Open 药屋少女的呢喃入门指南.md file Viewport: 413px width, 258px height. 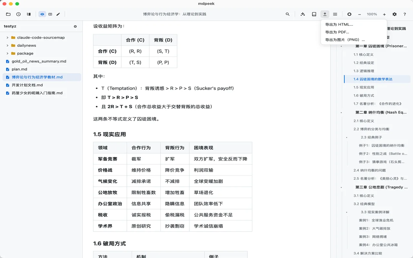point(42,93)
